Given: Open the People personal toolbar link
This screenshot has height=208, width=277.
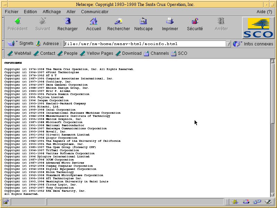Looking at the screenshot, I should (67, 53).
